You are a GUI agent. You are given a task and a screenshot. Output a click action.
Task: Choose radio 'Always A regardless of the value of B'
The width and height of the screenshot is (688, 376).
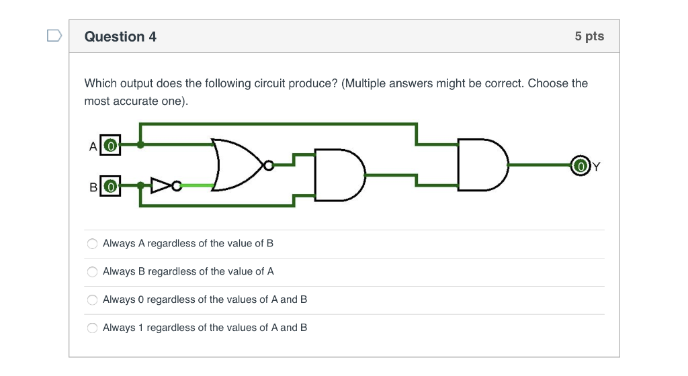(92, 244)
